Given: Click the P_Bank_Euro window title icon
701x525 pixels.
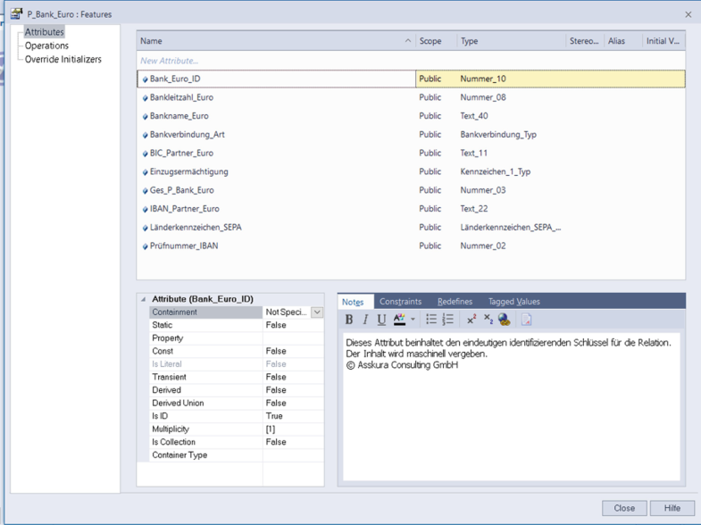Looking at the screenshot, I should (x=16, y=14).
